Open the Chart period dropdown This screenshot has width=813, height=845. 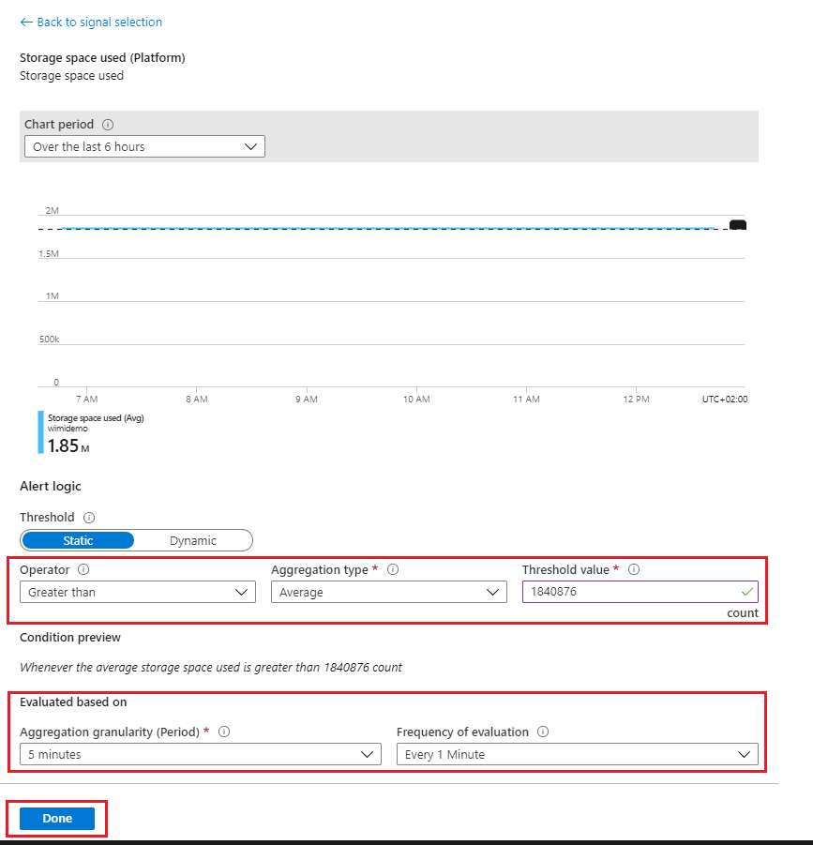144,146
